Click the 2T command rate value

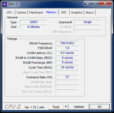[67, 77]
